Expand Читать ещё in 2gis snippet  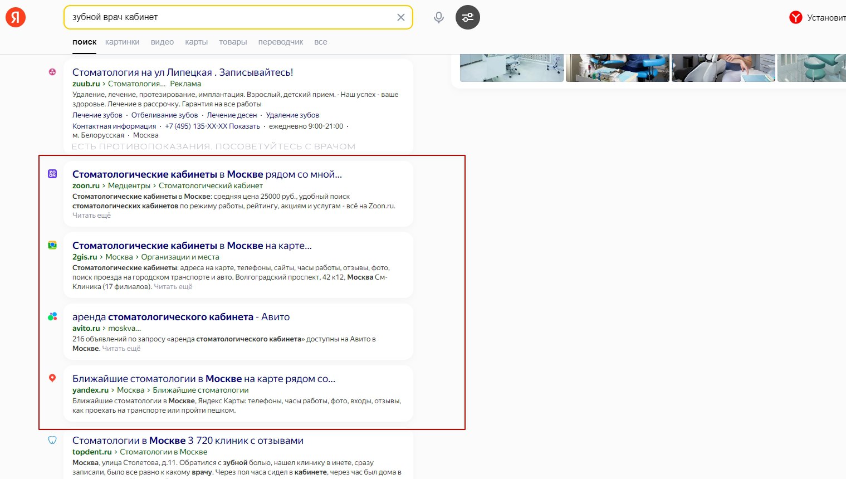point(173,286)
